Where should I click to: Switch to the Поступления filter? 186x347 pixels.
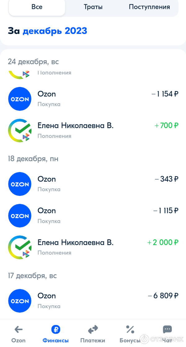(149, 7)
